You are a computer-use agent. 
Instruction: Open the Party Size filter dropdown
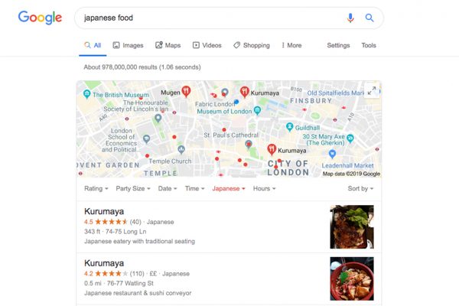(x=133, y=189)
